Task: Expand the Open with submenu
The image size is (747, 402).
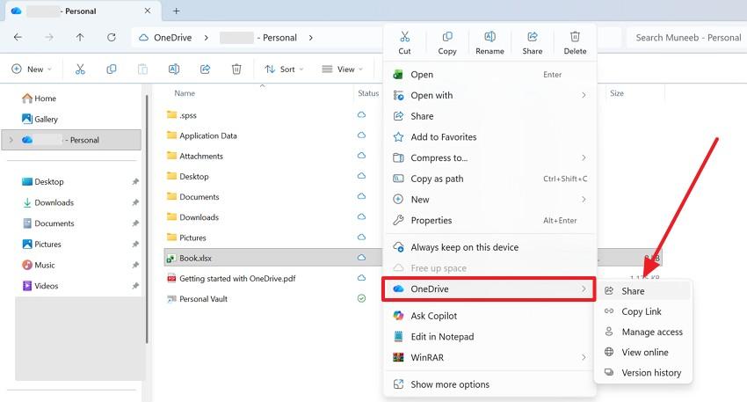Action: pyautogui.click(x=584, y=95)
